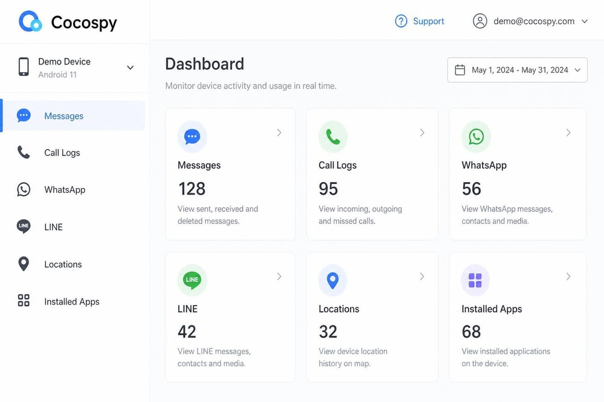Click the WhatsApp card icon
Viewport: 604px width, 402px height.
click(x=476, y=137)
